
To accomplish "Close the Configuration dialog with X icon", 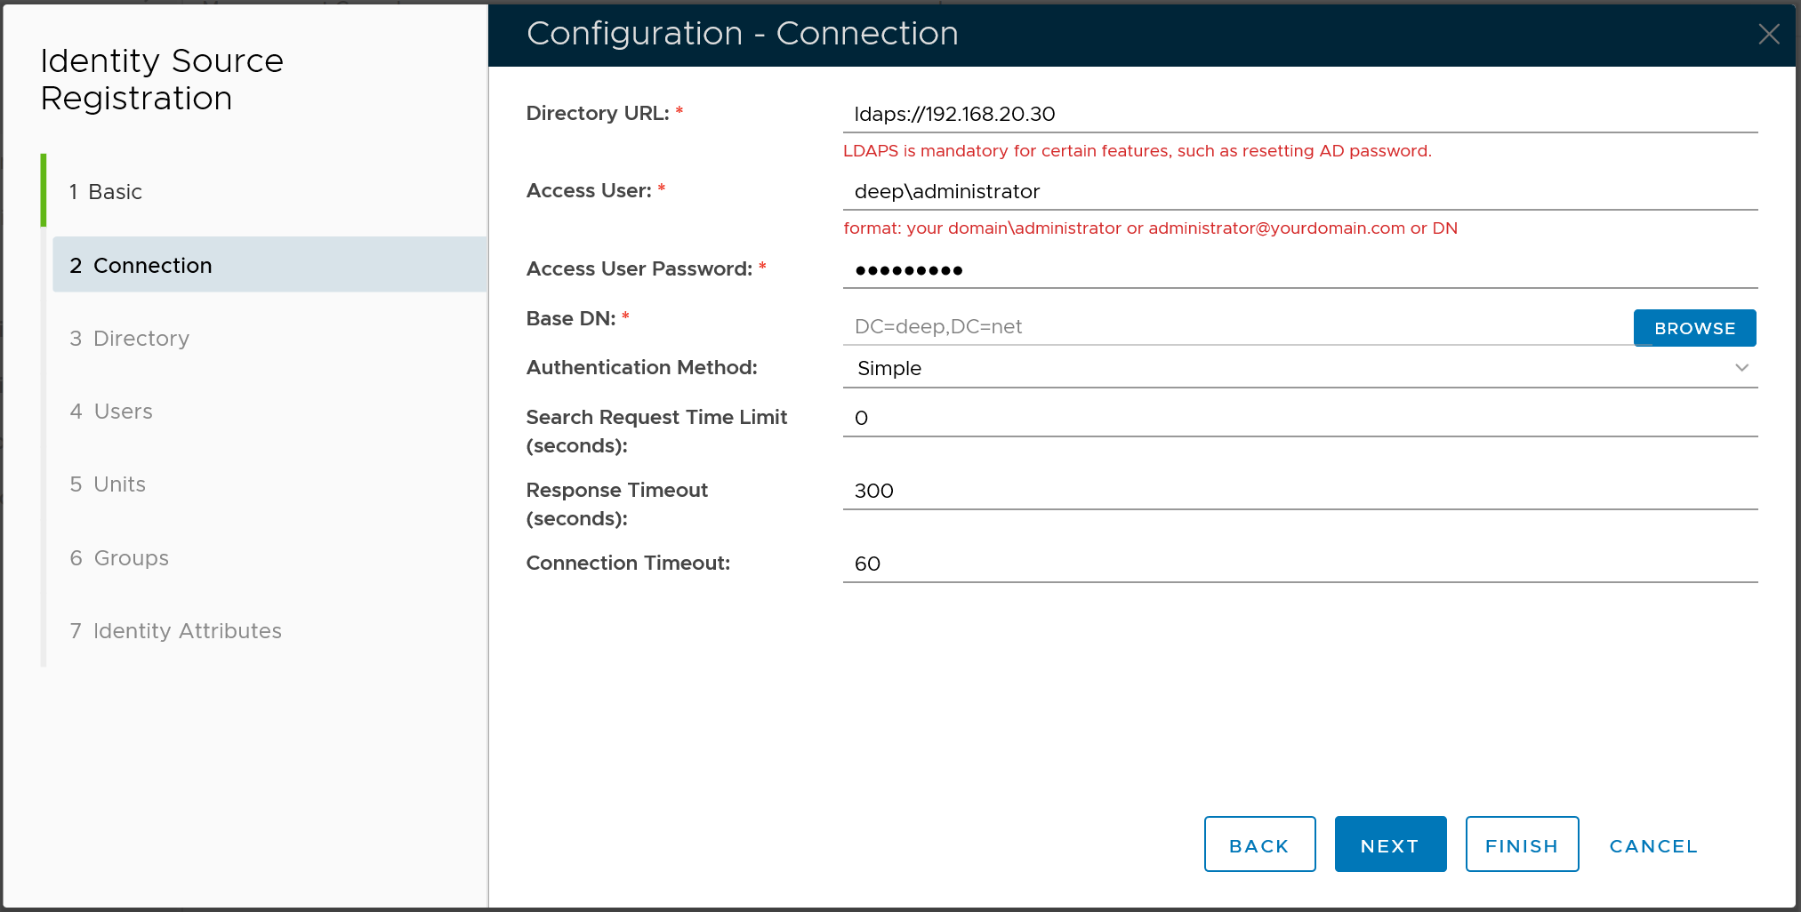I will click(x=1768, y=34).
